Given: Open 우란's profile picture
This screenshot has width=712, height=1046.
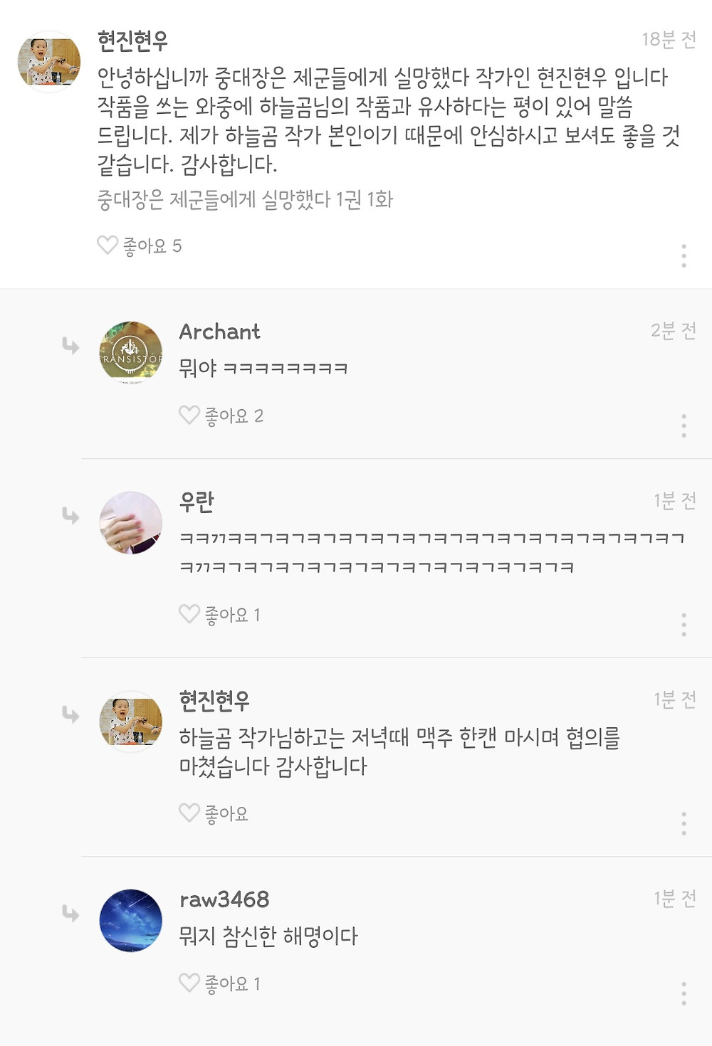Looking at the screenshot, I should click(x=131, y=523).
